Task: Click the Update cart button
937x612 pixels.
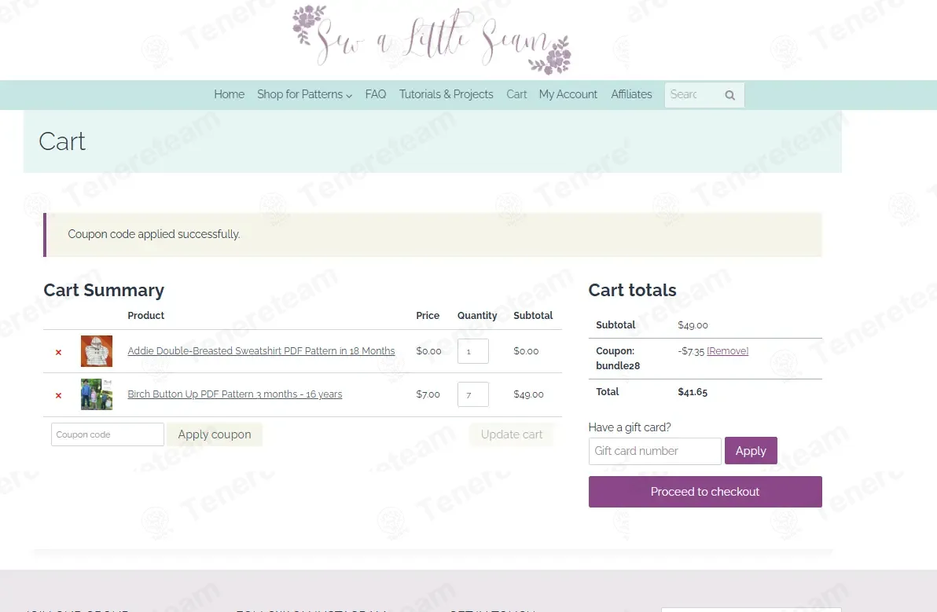Action: pyautogui.click(x=512, y=434)
